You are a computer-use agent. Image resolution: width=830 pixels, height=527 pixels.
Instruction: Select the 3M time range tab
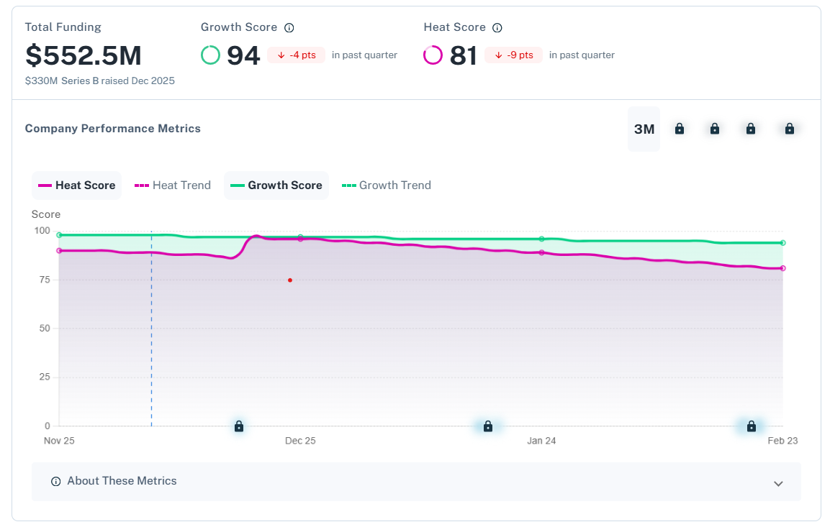644,129
